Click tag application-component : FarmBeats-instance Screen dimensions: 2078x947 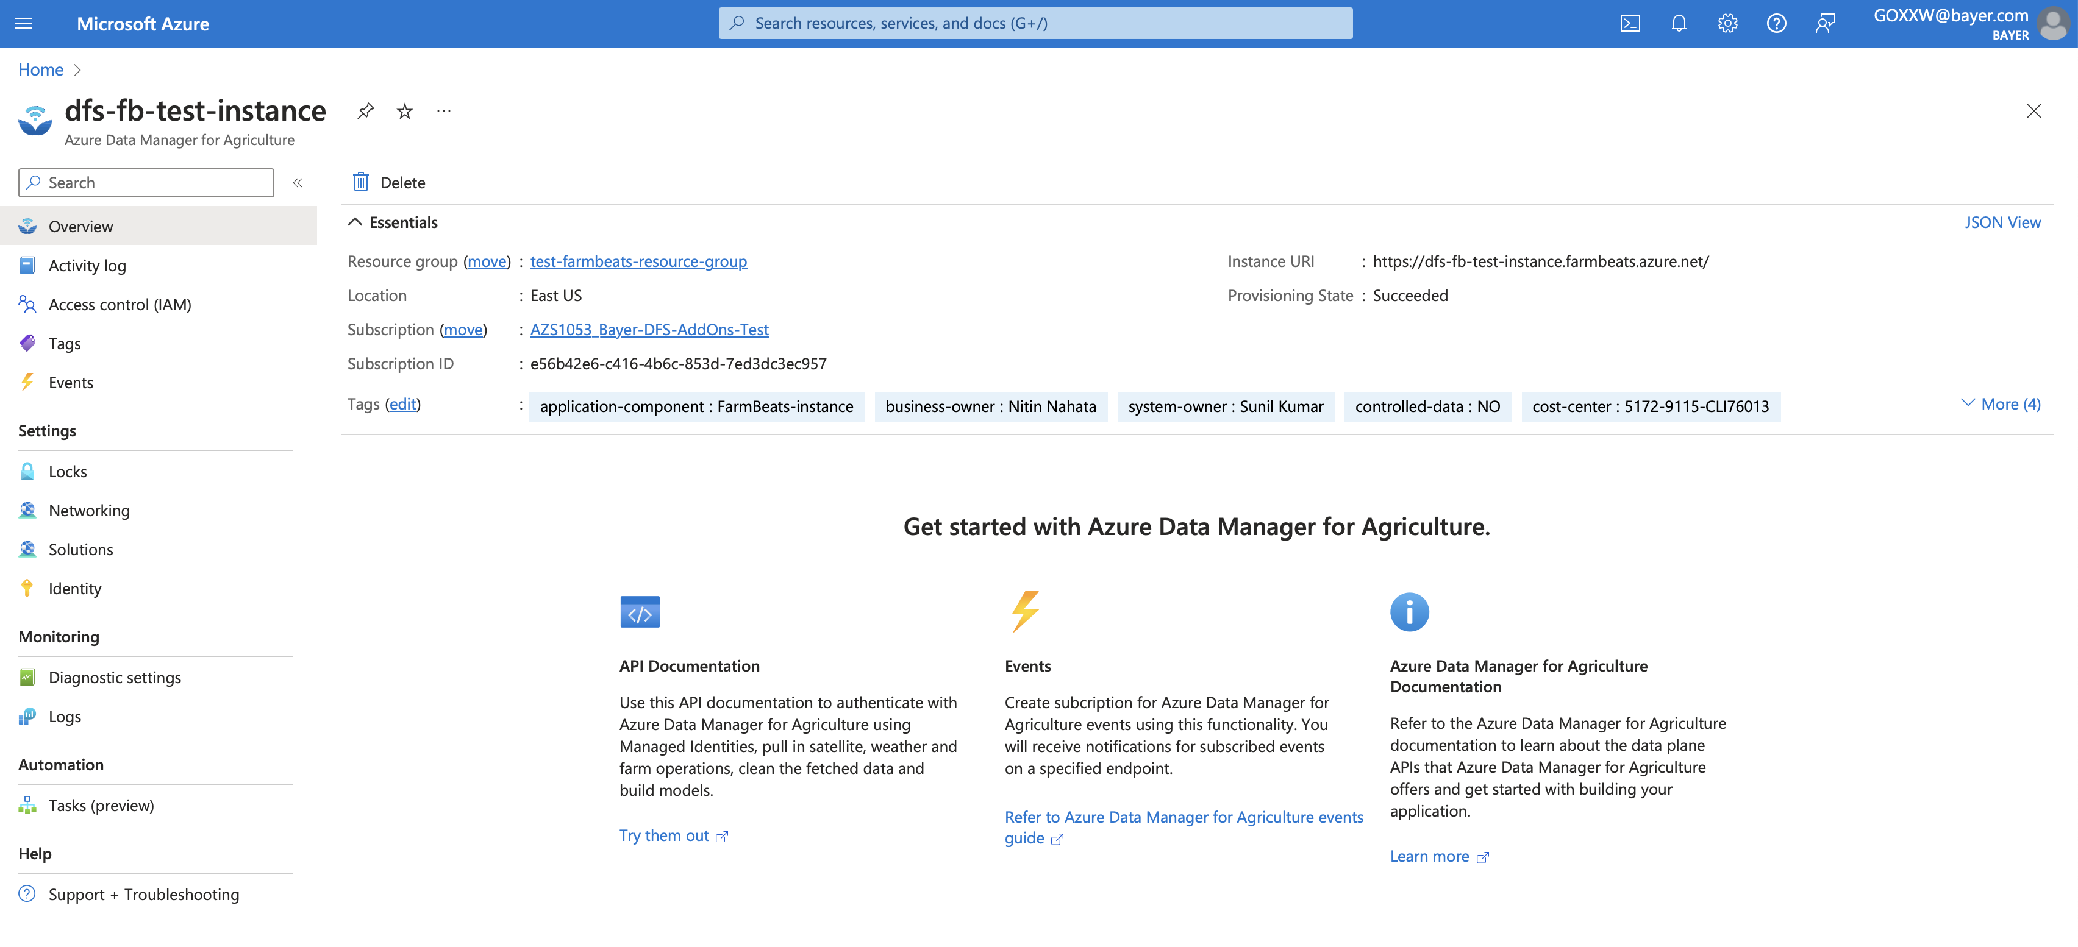(696, 406)
